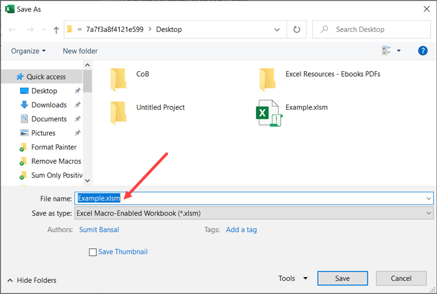Open Pictures in the navigation pane

43,133
